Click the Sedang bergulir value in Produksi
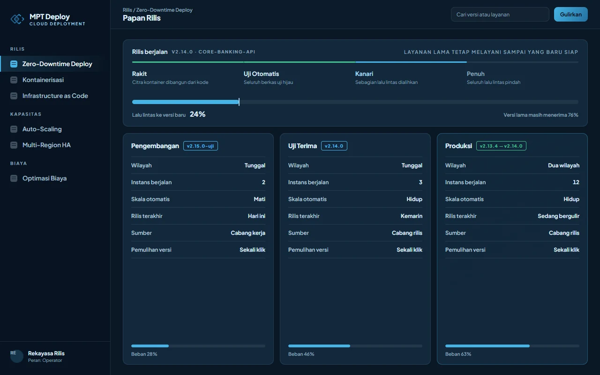The width and height of the screenshot is (600, 375). (558, 216)
